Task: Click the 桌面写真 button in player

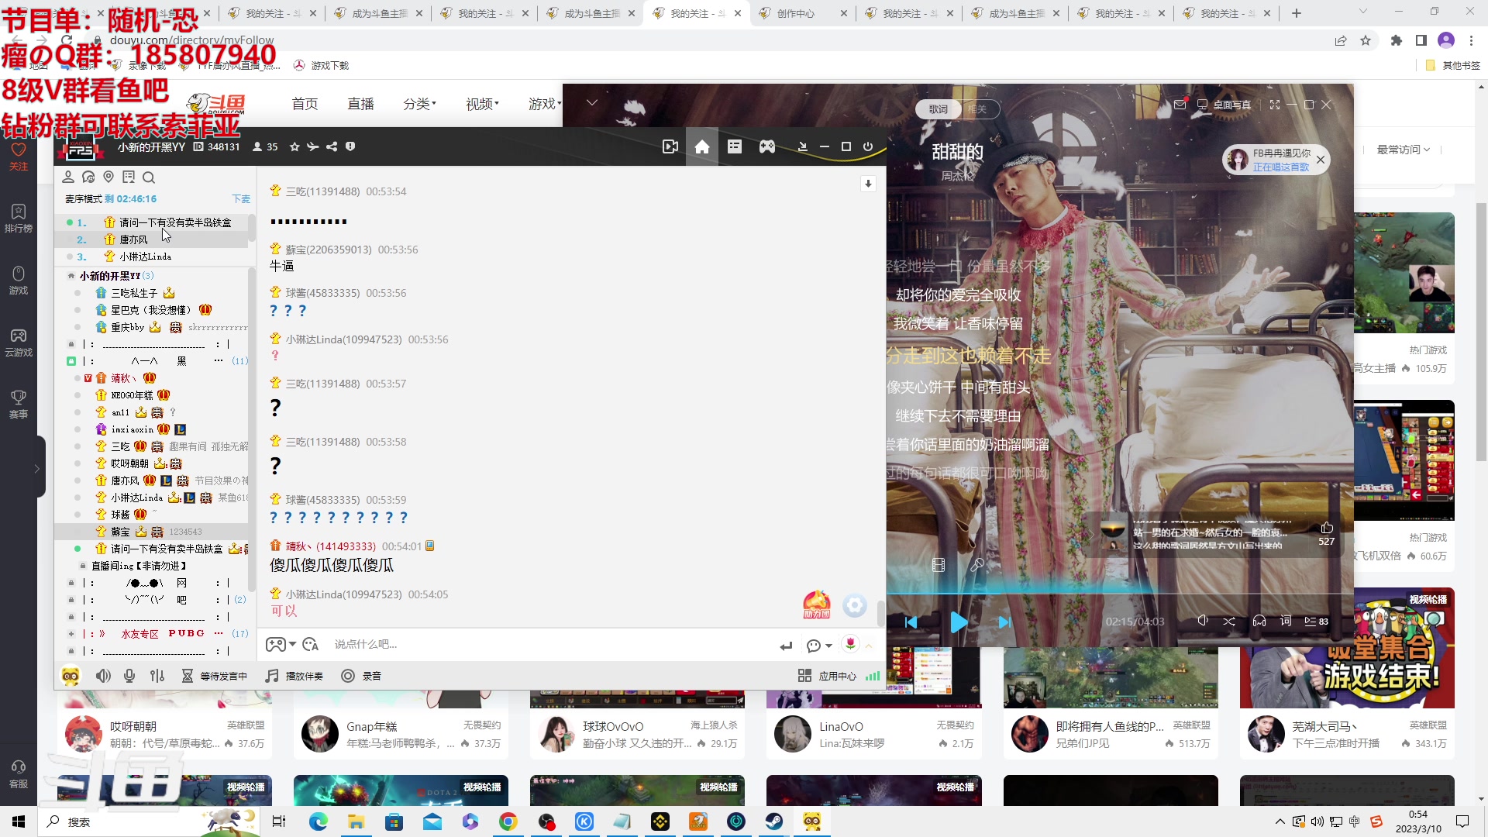Action: click(x=1224, y=105)
